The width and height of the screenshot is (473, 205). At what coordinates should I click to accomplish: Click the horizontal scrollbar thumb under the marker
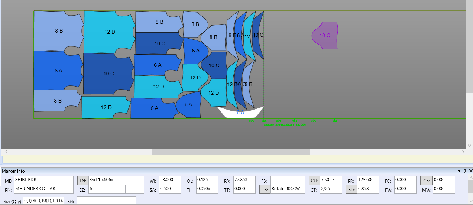[231, 152]
